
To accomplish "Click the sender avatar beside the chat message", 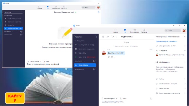I will coord(104,53).
